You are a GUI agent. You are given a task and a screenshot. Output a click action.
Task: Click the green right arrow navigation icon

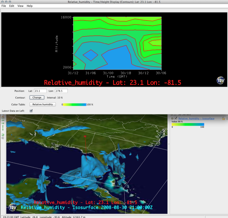coord(3,124)
